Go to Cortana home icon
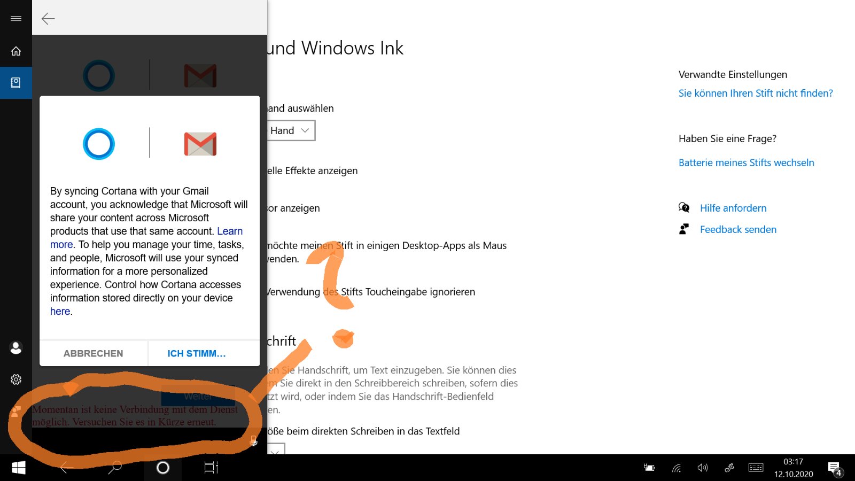The width and height of the screenshot is (855, 481). pos(16,51)
